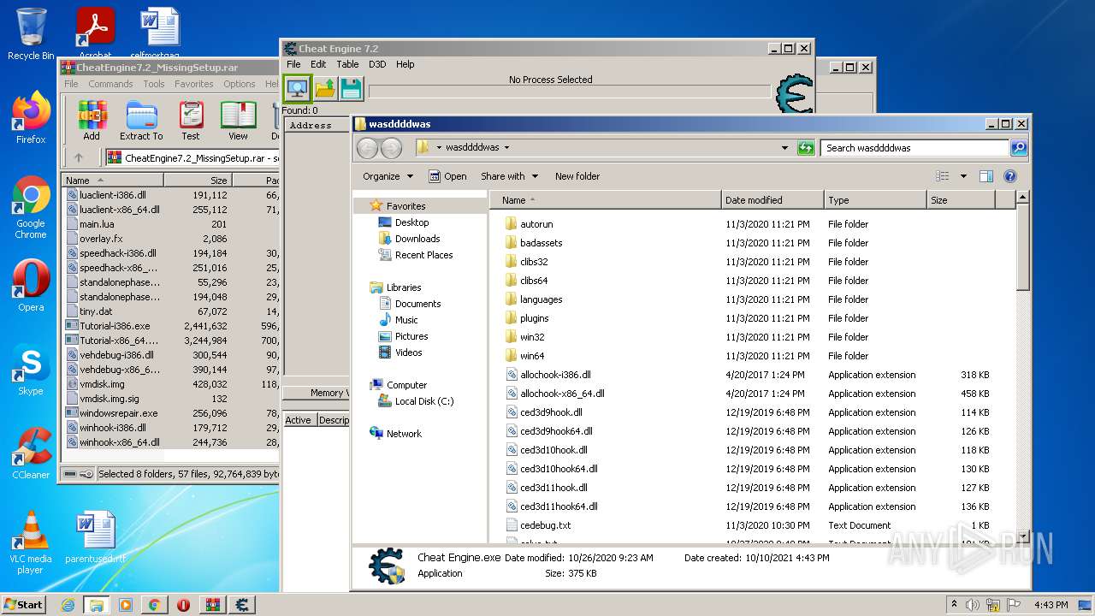
Task: Click the Recycle Bin desktop icon
Action: (x=31, y=34)
